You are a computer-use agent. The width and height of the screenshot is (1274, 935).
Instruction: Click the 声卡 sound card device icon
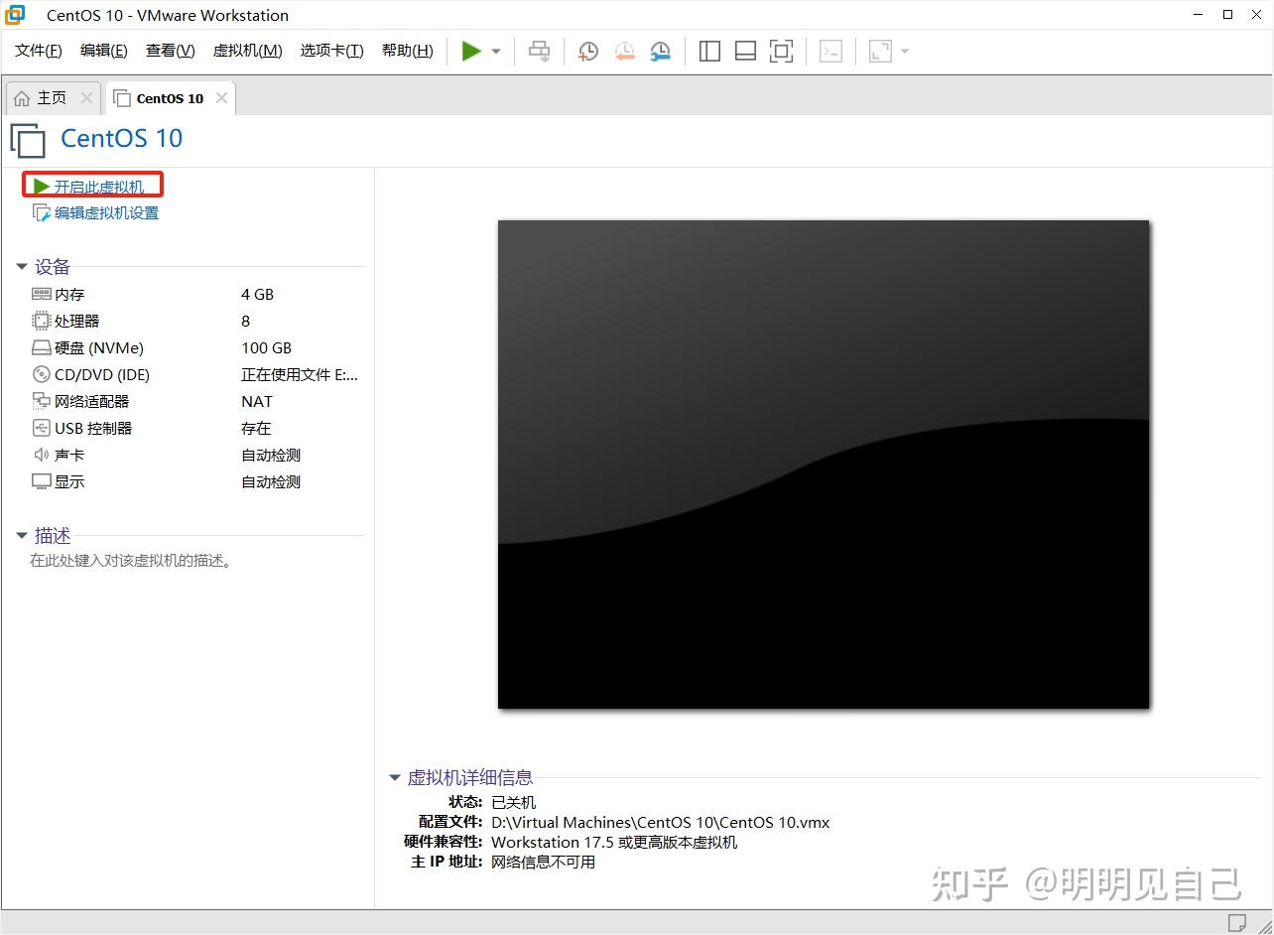pos(41,455)
